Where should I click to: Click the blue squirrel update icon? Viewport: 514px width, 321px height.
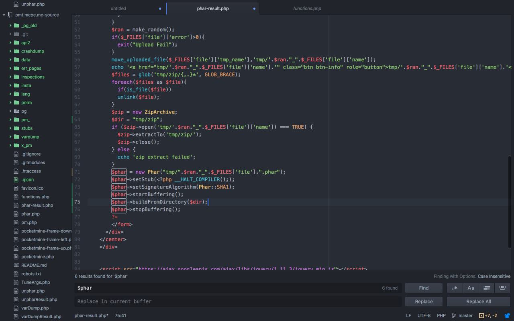coord(507,316)
